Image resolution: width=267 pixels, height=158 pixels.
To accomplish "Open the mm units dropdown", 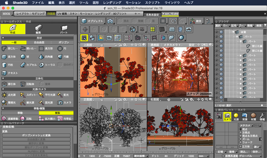I will (203, 156).
